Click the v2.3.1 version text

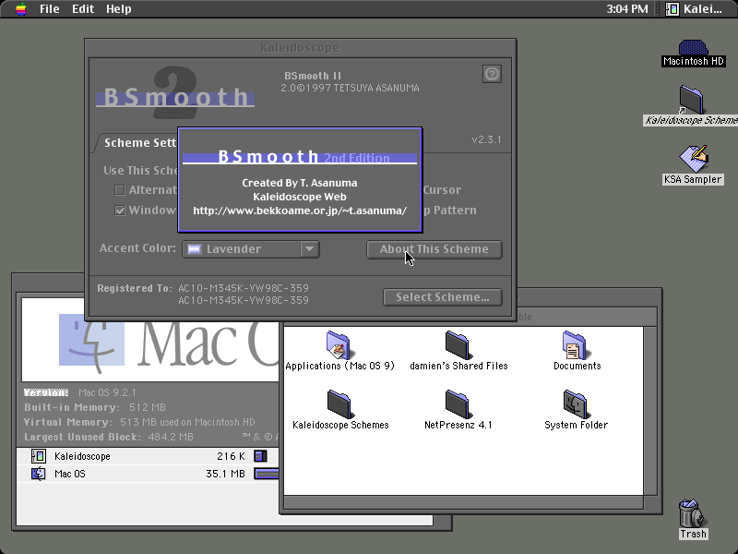487,140
